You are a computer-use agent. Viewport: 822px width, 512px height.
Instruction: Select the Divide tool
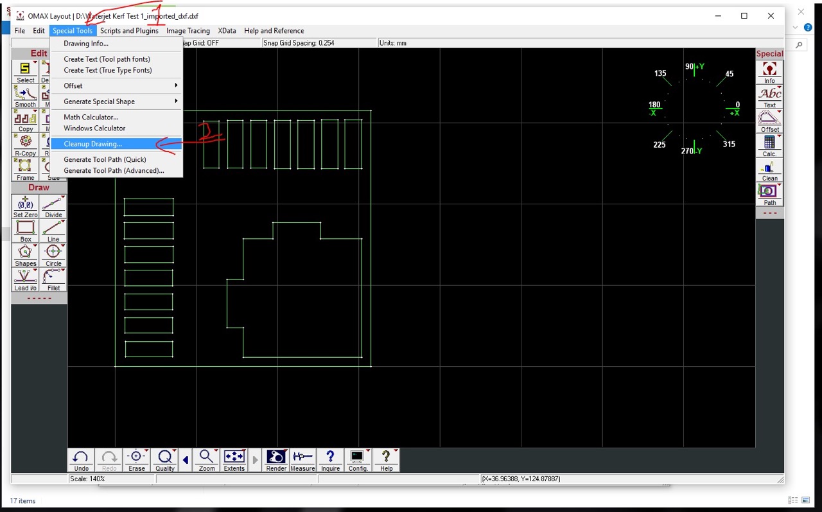[x=53, y=207]
